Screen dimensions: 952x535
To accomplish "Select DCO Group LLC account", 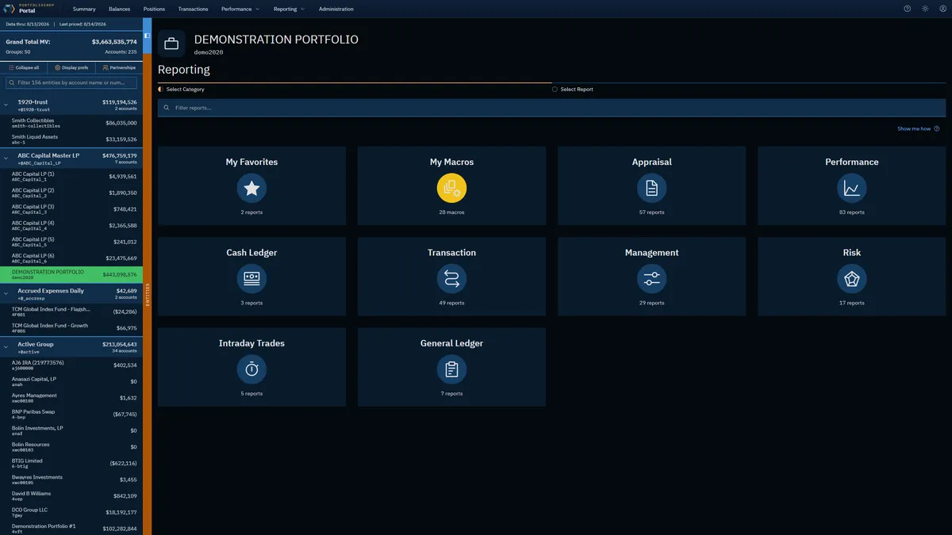I will tap(71, 512).
